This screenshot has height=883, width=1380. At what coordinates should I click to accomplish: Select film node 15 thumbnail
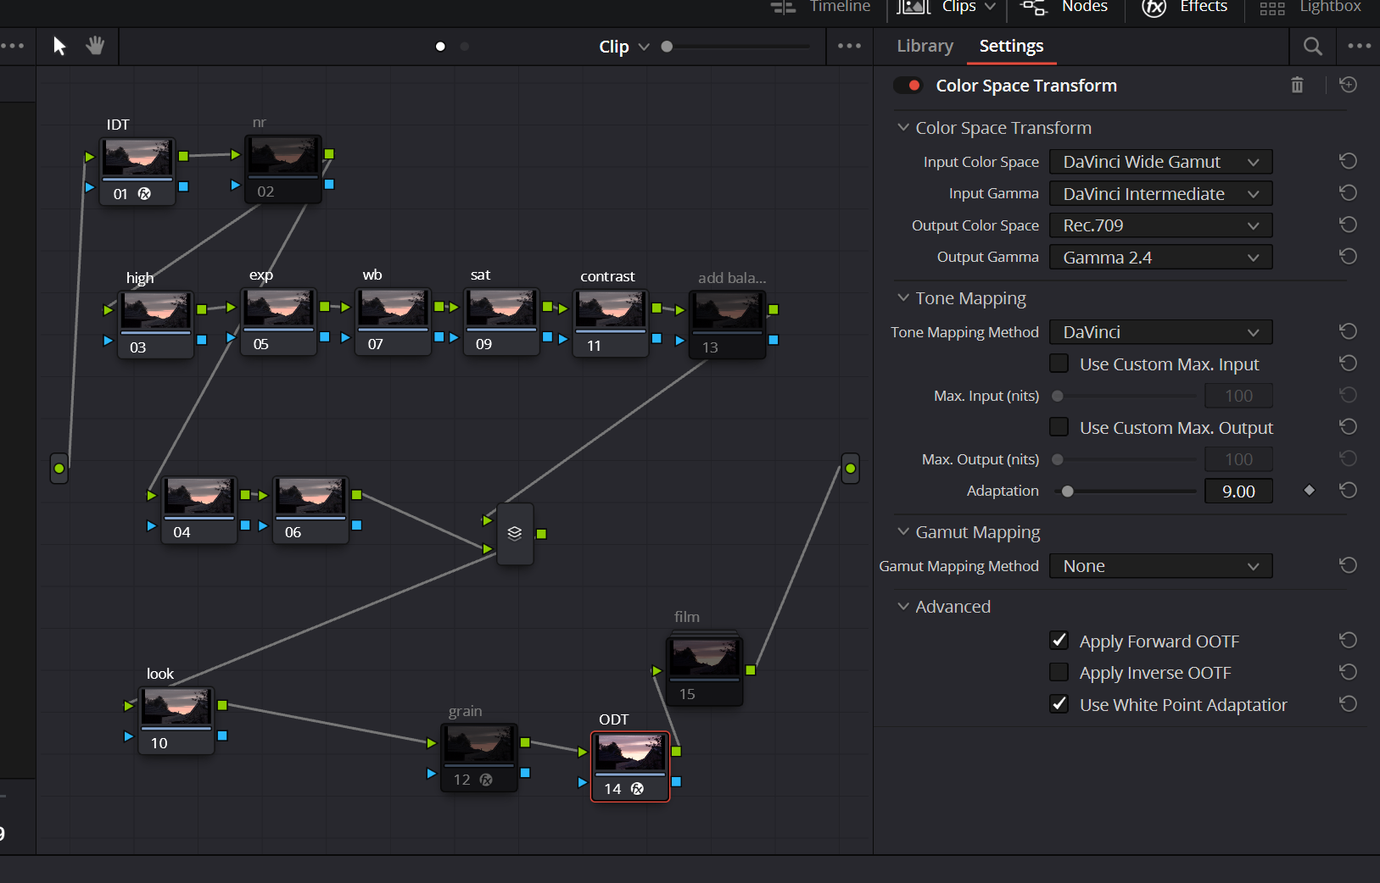(705, 658)
